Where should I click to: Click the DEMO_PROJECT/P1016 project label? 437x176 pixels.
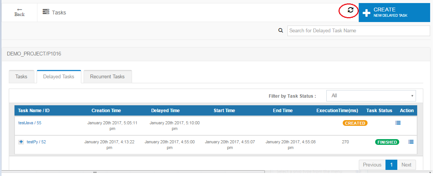[x=34, y=54]
